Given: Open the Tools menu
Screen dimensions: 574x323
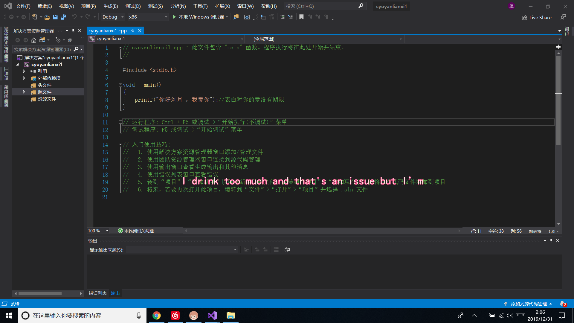Looking at the screenshot, I should pos(200,6).
